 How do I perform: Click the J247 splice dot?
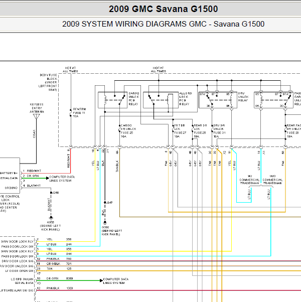(105, 203)
